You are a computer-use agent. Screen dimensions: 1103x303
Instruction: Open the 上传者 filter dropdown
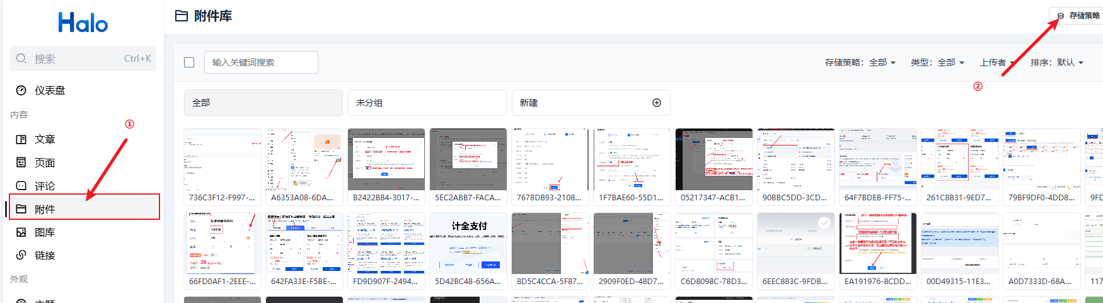[x=997, y=62]
